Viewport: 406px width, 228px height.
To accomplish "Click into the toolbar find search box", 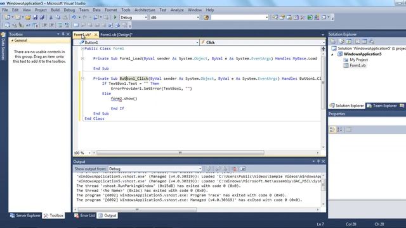I will (x=238, y=17).
